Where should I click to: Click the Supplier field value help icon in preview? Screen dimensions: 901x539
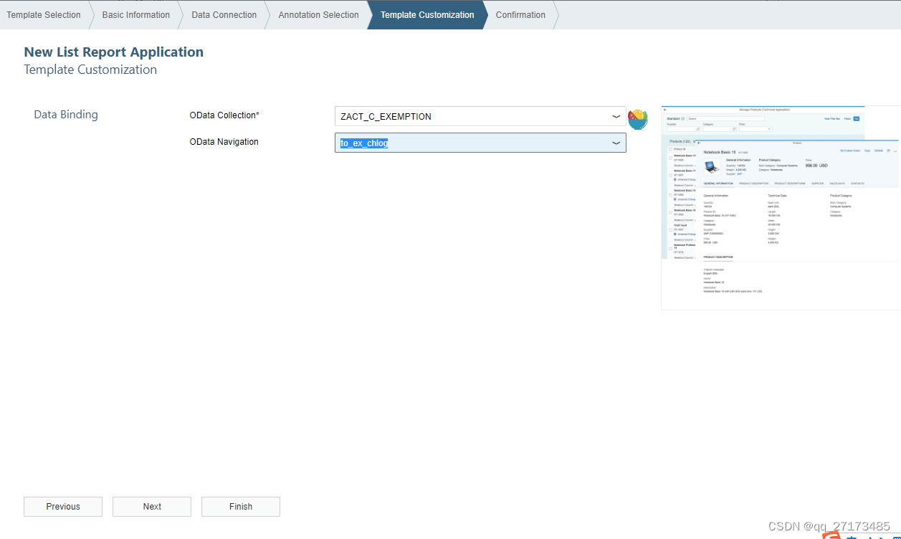tap(697, 129)
